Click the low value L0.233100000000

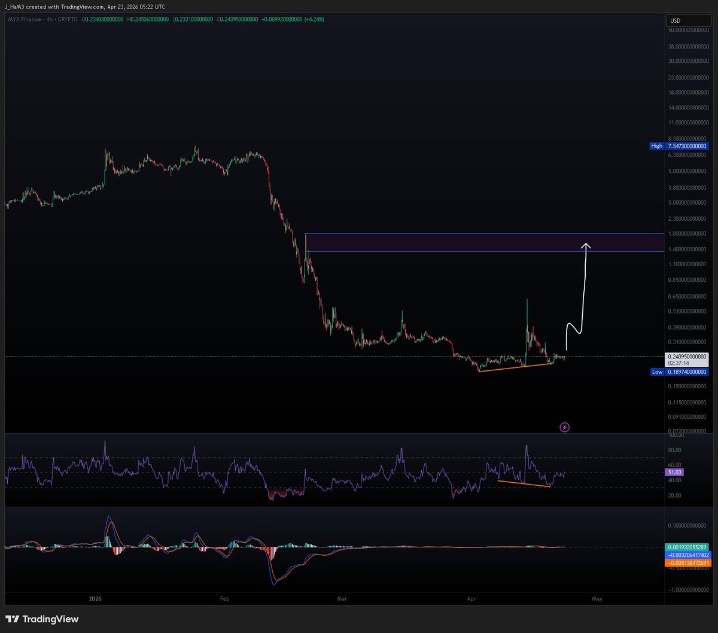click(191, 19)
